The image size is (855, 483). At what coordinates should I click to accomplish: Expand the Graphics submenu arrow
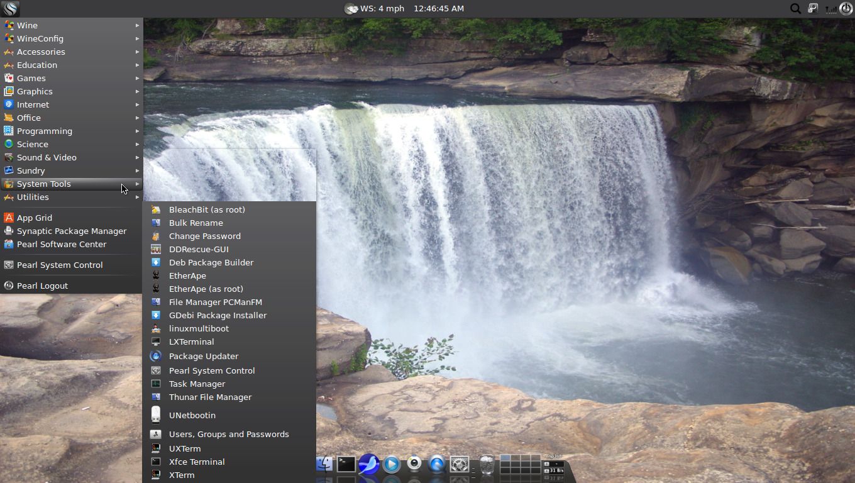(137, 91)
